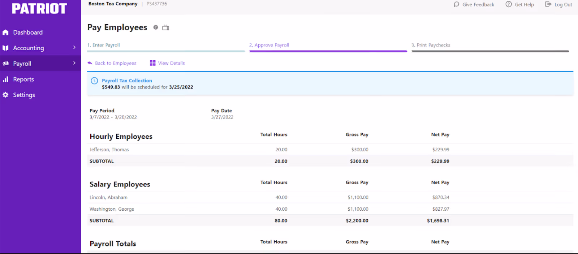This screenshot has height=254, width=578.
Task: Click the Get Help circle icon
Action: 509,4
